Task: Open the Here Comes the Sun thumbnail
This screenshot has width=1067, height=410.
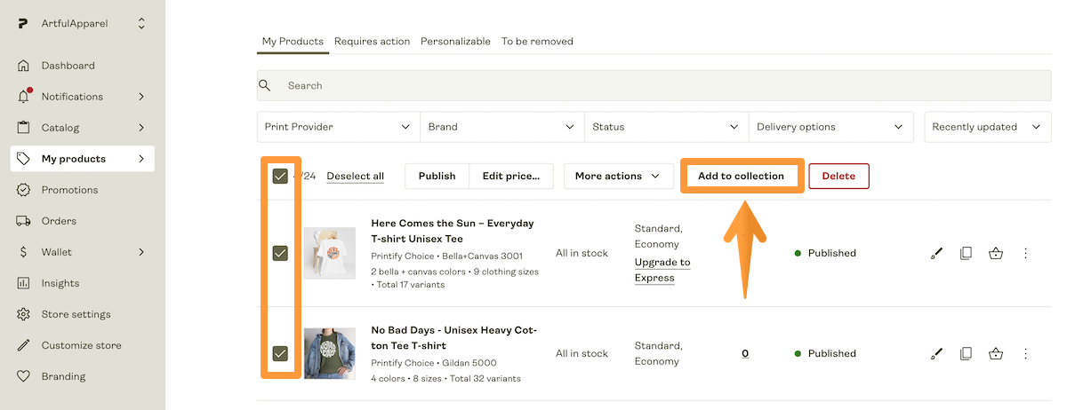Action: (329, 253)
